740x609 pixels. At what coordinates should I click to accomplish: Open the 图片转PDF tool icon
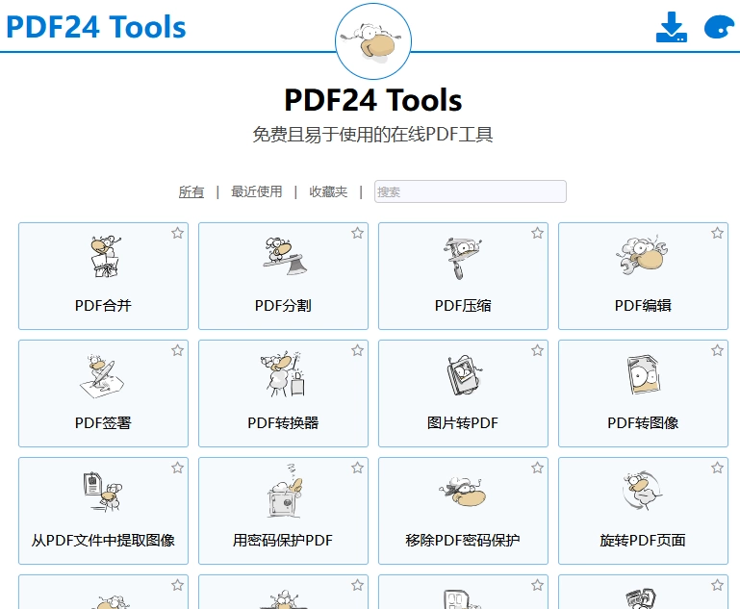[x=465, y=375]
